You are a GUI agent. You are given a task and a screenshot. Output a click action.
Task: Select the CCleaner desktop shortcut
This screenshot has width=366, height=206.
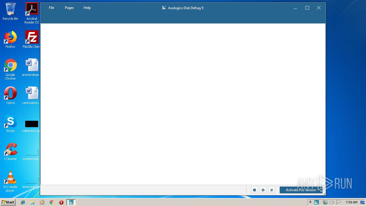(x=10, y=152)
